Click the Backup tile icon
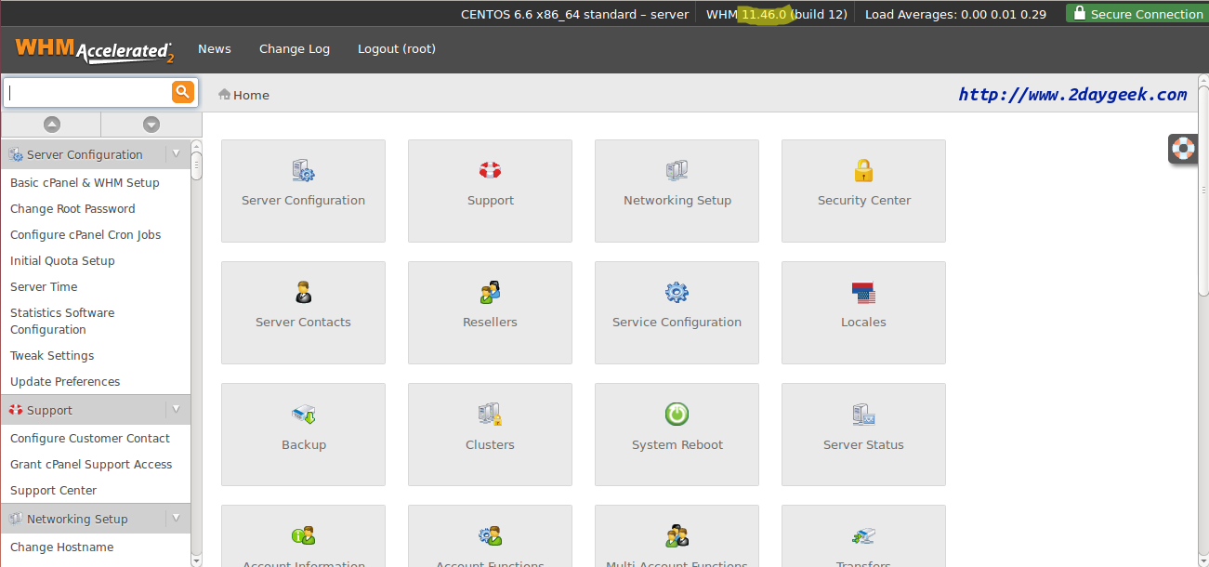The width and height of the screenshot is (1209, 567). pyautogui.click(x=303, y=415)
